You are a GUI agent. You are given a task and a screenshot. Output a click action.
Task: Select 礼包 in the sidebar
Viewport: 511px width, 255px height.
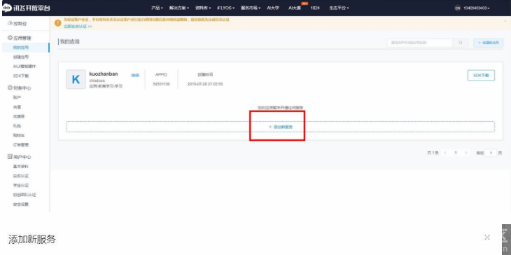[17, 126]
